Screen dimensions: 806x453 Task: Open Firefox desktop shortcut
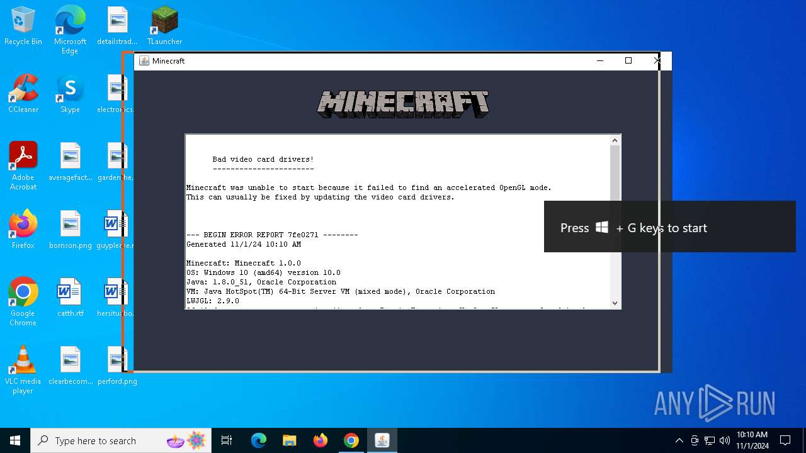(x=23, y=230)
